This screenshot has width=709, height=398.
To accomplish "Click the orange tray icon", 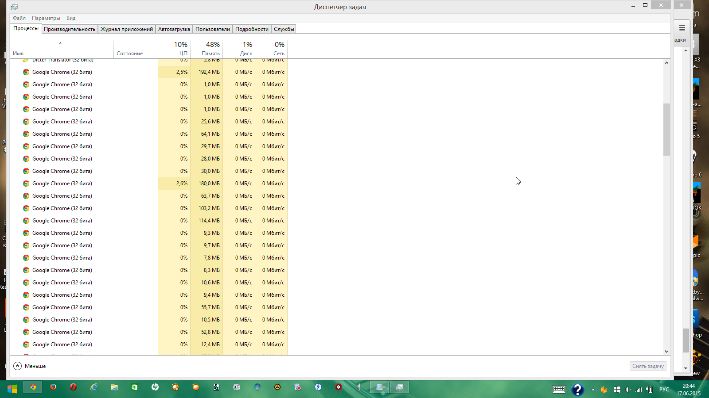I will (x=604, y=390).
